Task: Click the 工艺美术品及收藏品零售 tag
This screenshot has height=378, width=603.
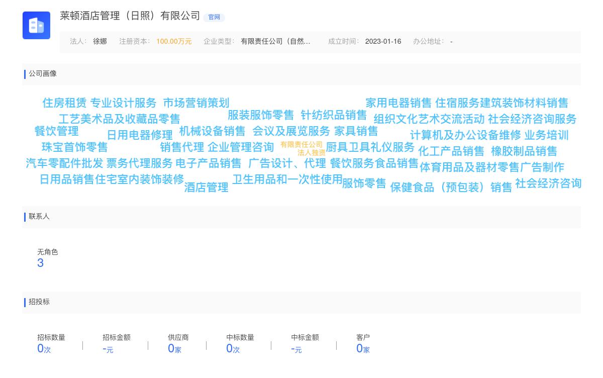Action: tap(119, 119)
